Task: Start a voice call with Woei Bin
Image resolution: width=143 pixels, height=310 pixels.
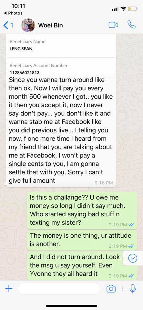Action: 132,25
